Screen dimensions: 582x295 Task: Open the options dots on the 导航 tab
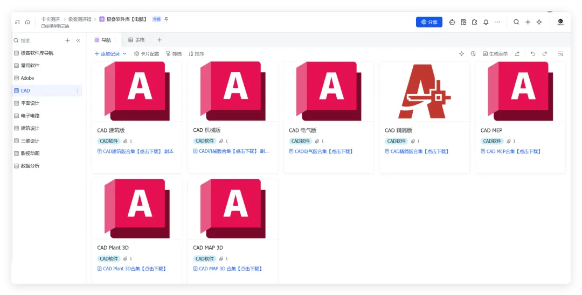click(115, 40)
